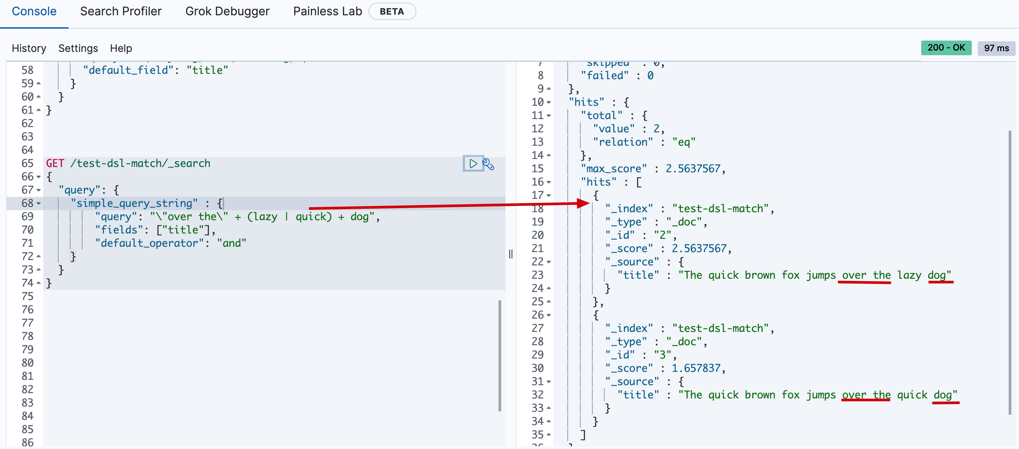Click the BETA badge next to Painless Lab
This screenshot has height=449, width=1019.
pyautogui.click(x=392, y=11)
